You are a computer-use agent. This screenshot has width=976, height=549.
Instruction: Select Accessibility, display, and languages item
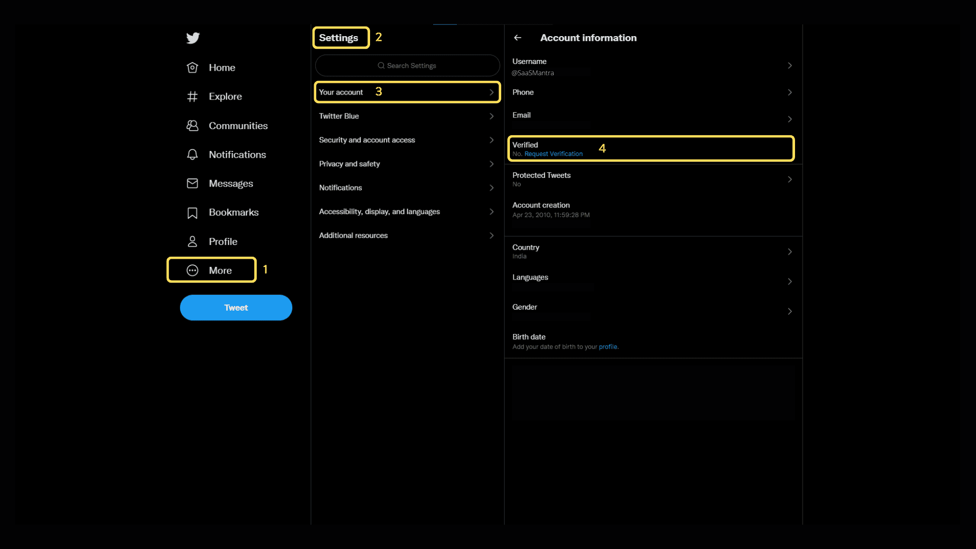pyautogui.click(x=407, y=211)
